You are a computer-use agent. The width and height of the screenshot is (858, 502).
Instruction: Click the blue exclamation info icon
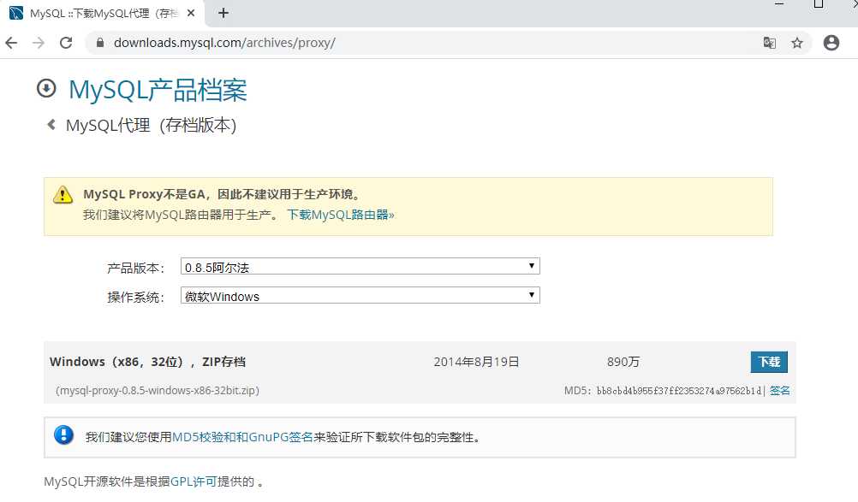(64, 435)
